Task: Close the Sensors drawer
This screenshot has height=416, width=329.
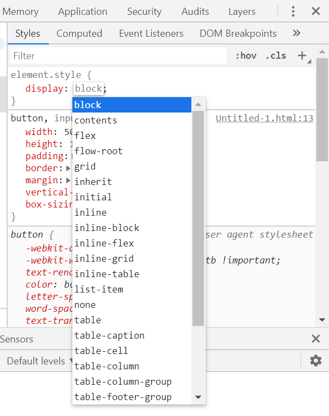Action: [x=316, y=339]
